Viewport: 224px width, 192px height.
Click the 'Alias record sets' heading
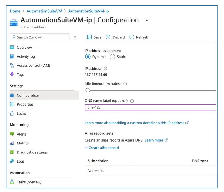[99, 133]
